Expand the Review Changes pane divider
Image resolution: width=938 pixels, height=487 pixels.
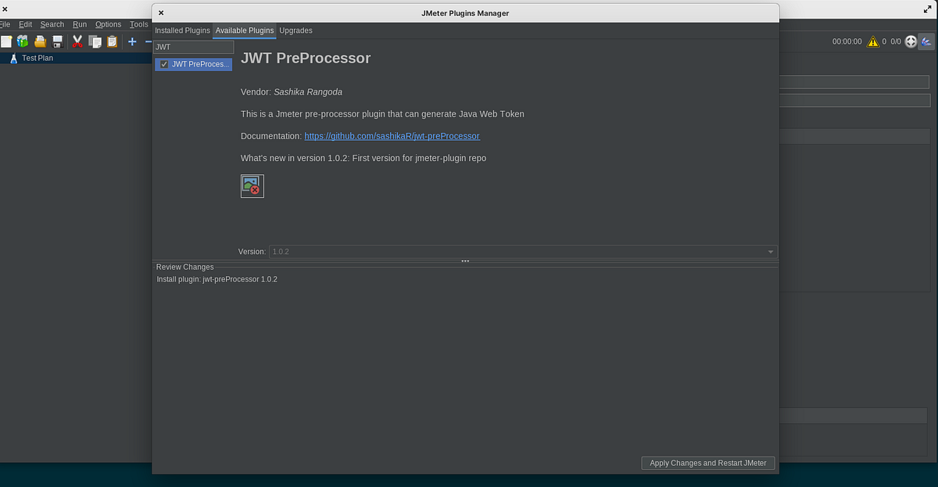click(x=465, y=260)
